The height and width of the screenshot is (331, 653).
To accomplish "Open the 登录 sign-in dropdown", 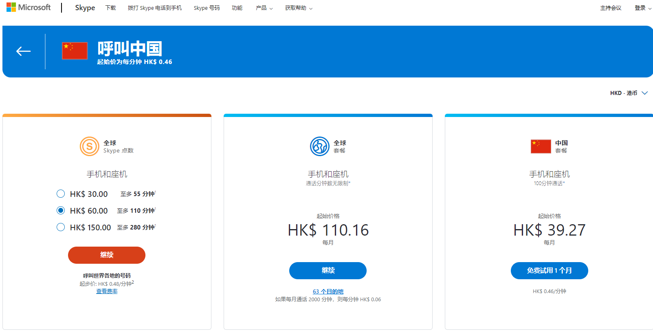I will (643, 8).
